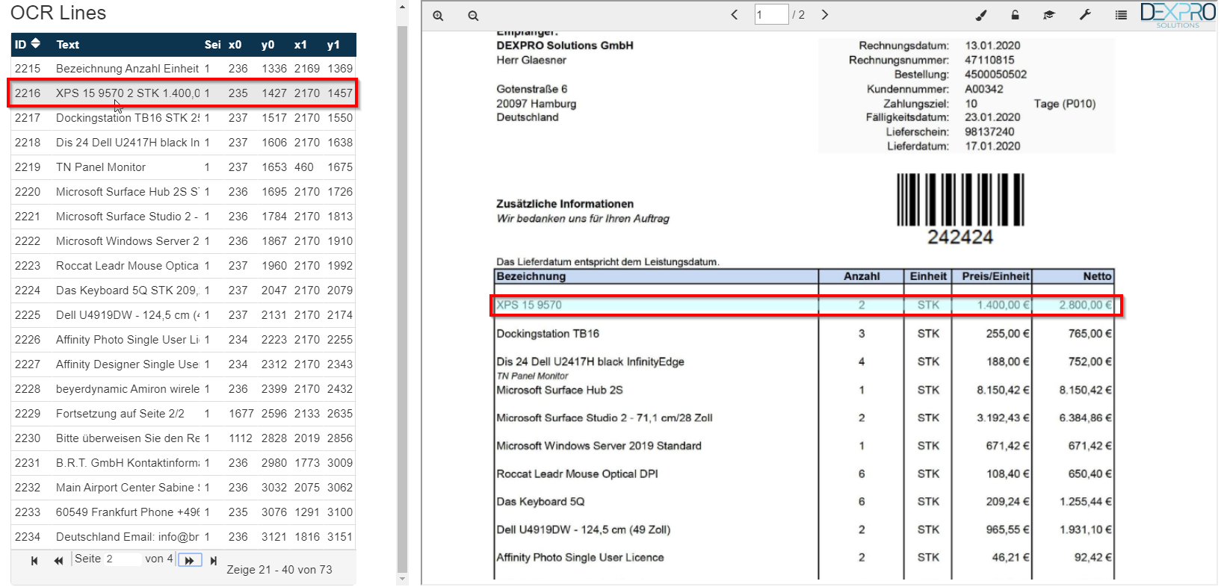Select OCR row 2229 Fortsetzung auf Seite 2/2
The width and height of the screenshot is (1221, 587).
183,414
